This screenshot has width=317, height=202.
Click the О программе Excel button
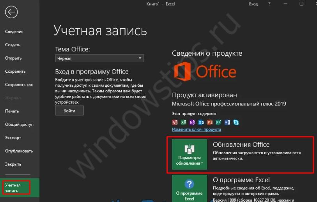point(189,188)
